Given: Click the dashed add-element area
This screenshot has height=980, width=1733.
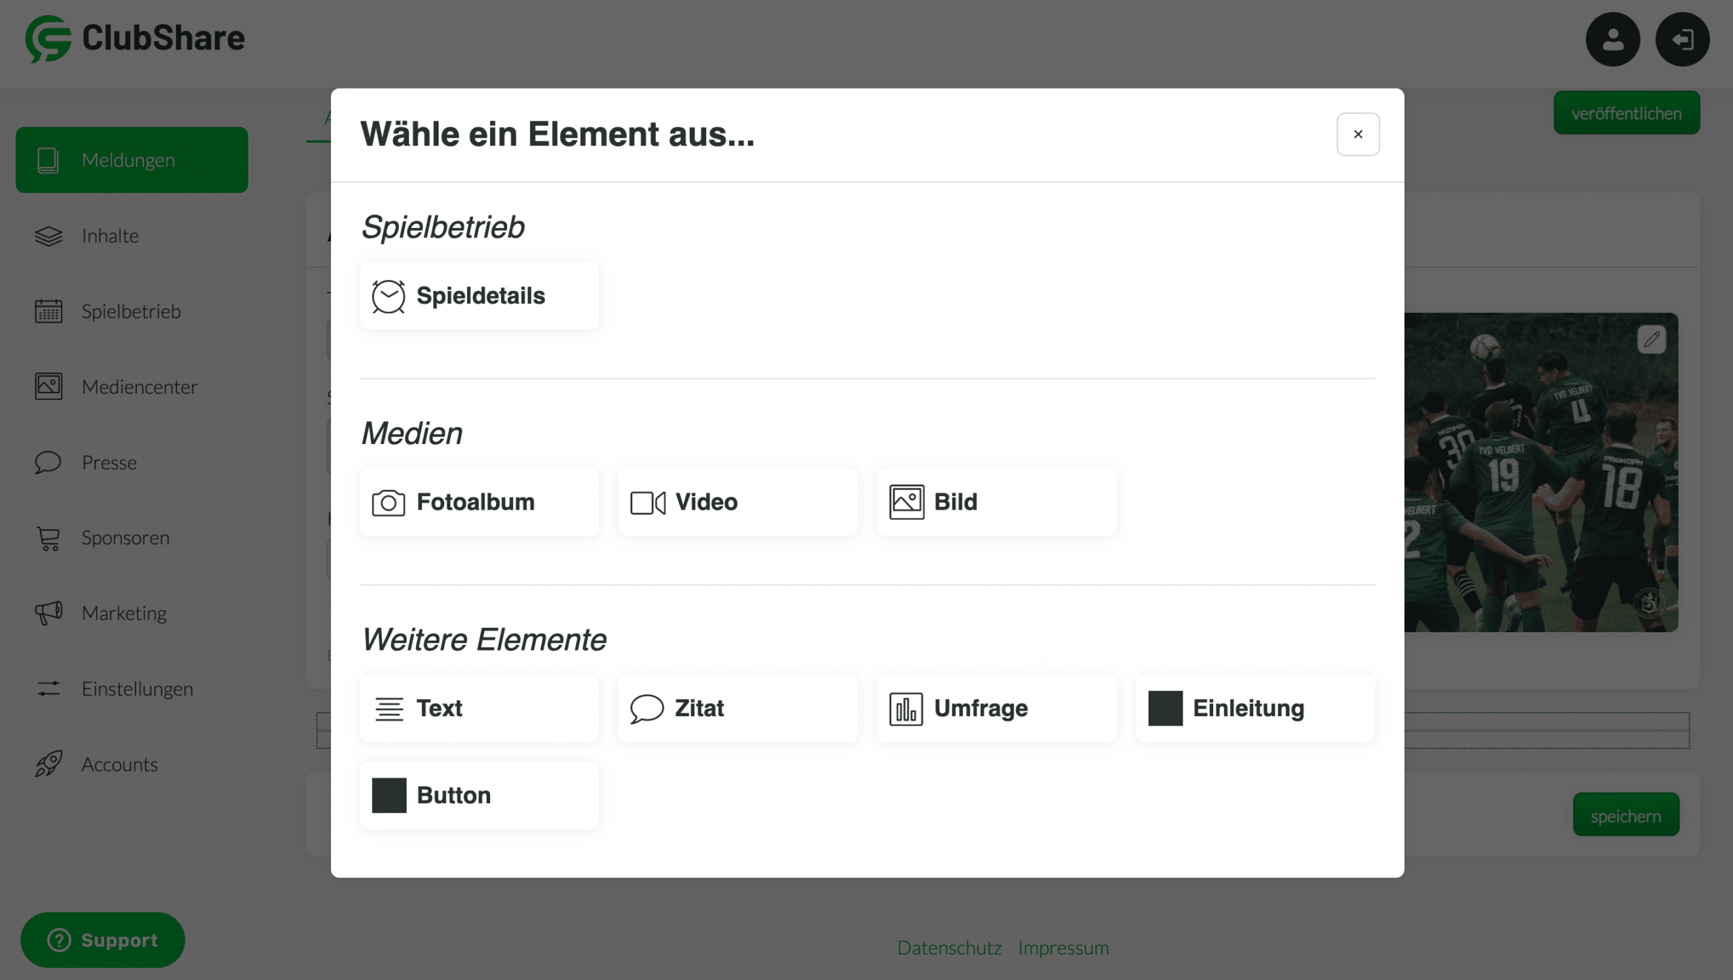Looking at the screenshot, I should (1547, 730).
